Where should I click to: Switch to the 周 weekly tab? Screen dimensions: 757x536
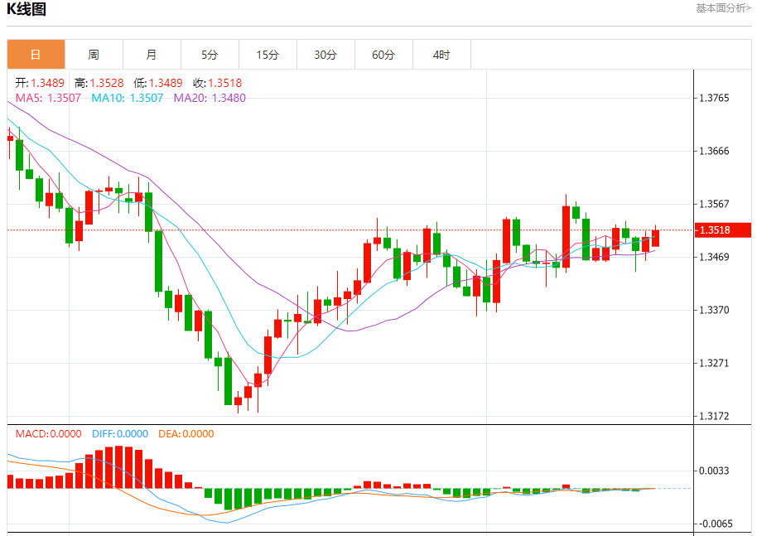click(x=94, y=55)
